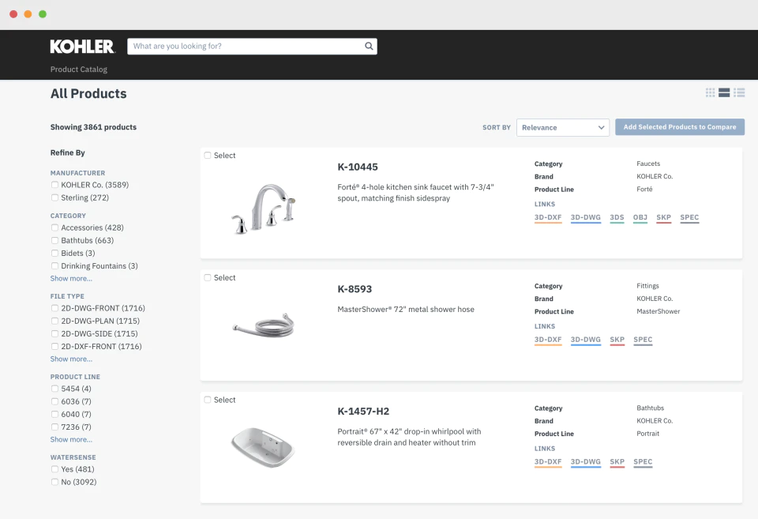The height and width of the screenshot is (519, 758).
Task: Click the macOS yellow minimize button
Action: click(28, 14)
